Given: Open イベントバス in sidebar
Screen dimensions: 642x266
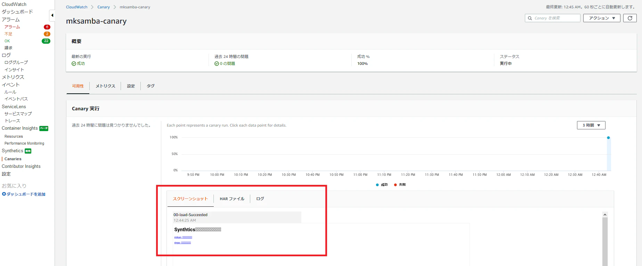Looking at the screenshot, I should [16, 99].
